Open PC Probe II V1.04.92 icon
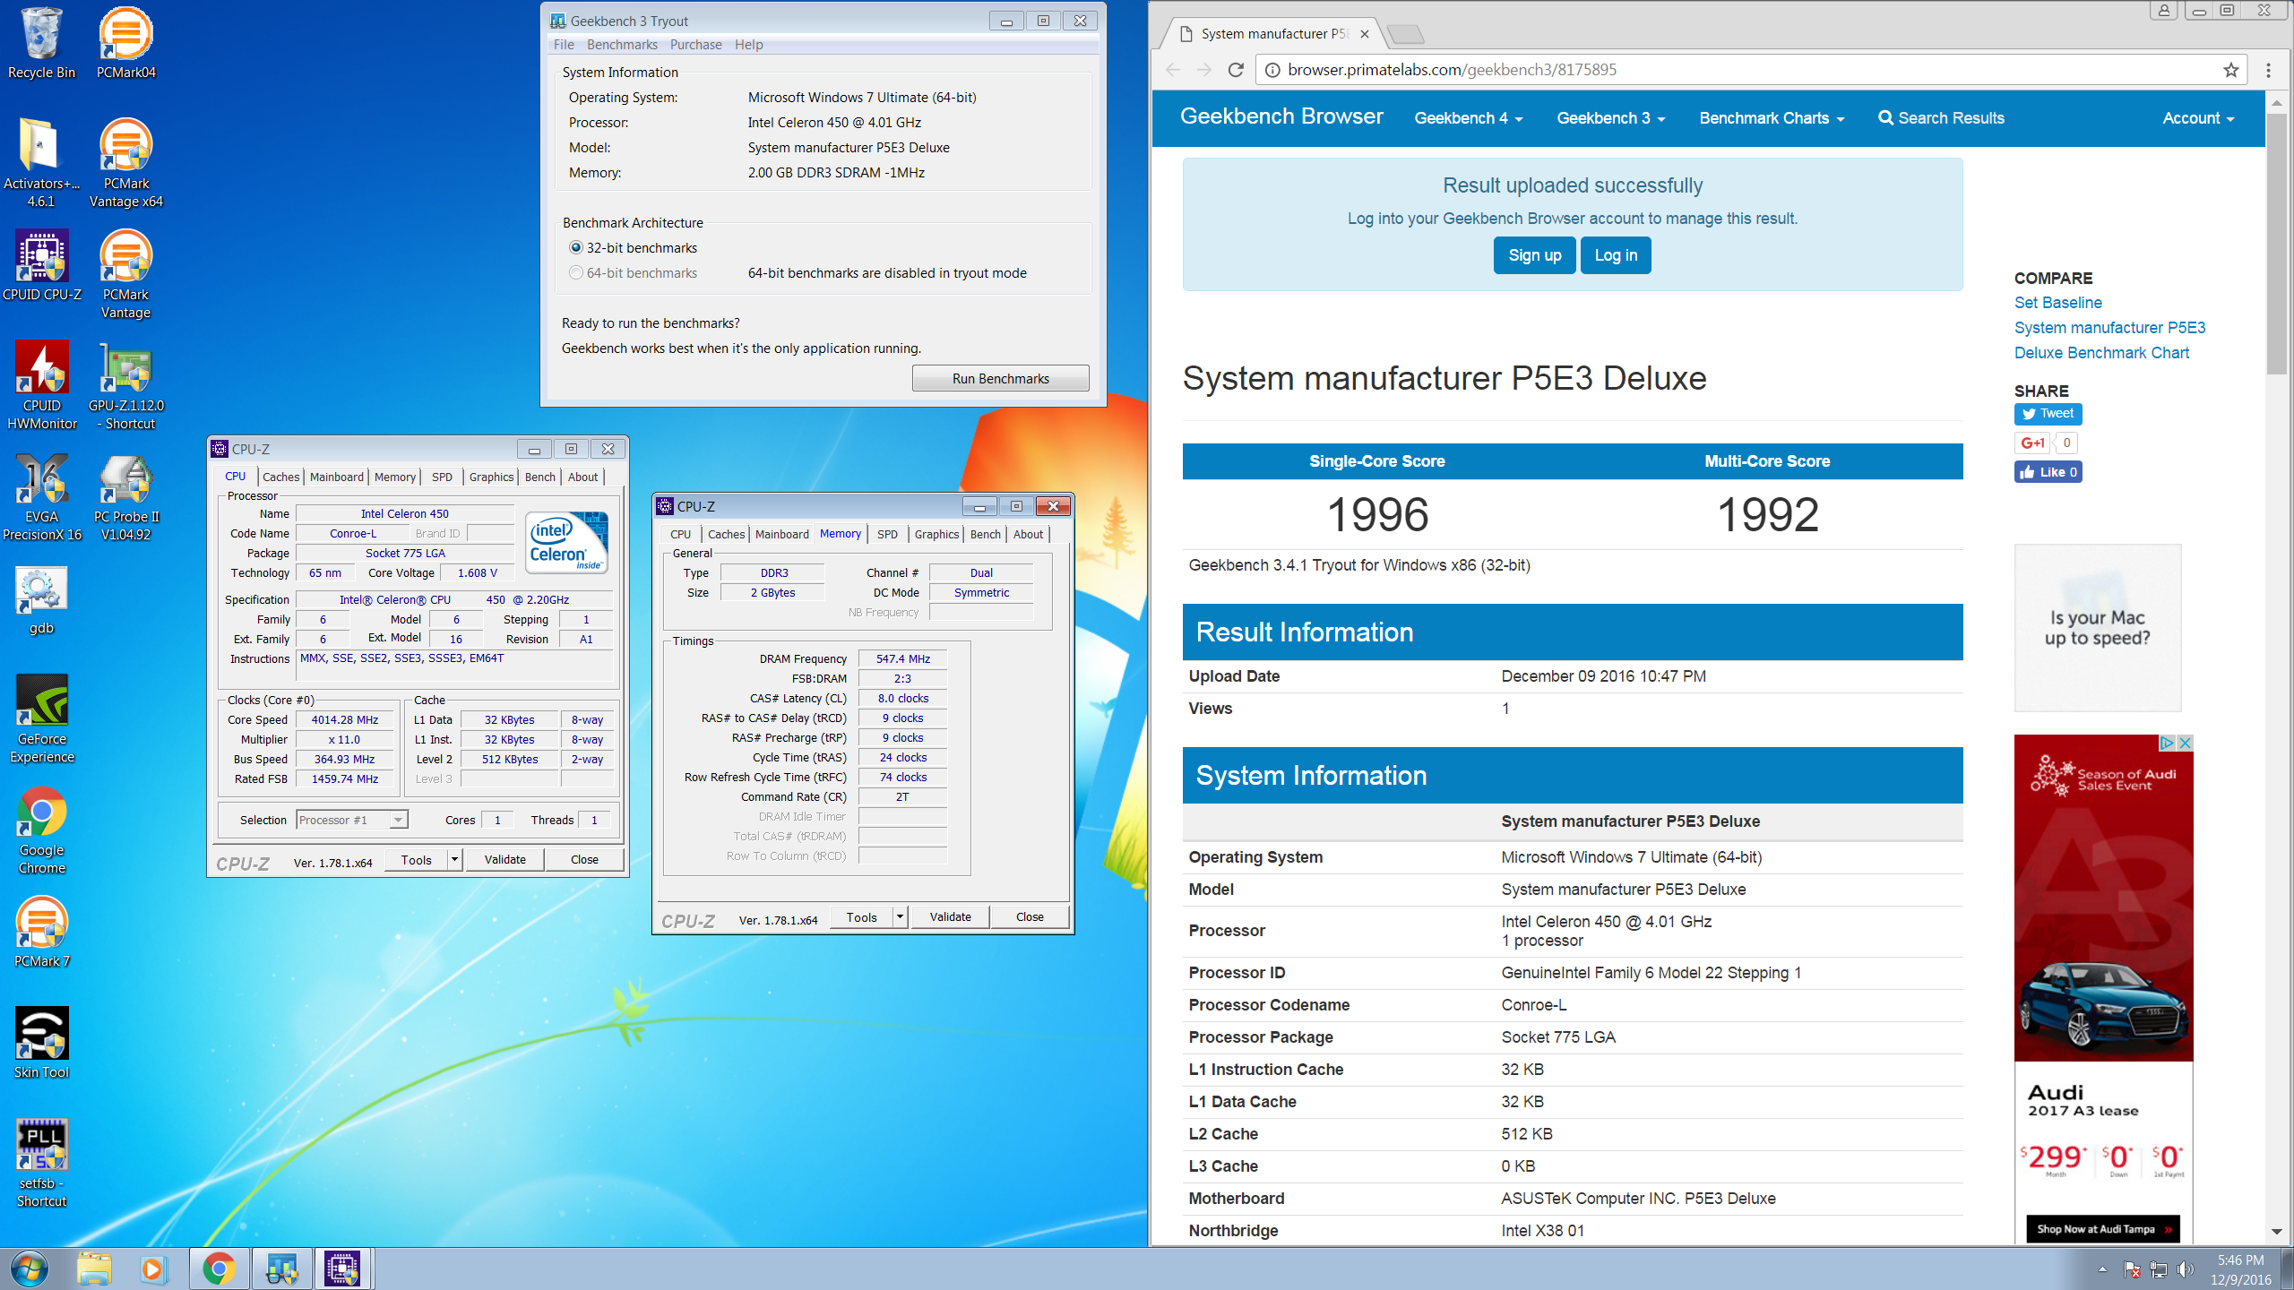 pyautogui.click(x=125, y=496)
